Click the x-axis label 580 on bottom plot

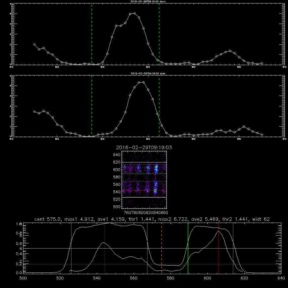[x=170, y=278]
